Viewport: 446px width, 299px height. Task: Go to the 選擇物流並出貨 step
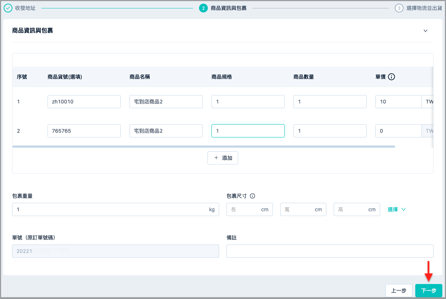[x=424, y=8]
